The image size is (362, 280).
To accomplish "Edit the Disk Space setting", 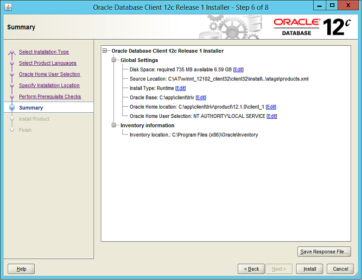I will [238, 70].
